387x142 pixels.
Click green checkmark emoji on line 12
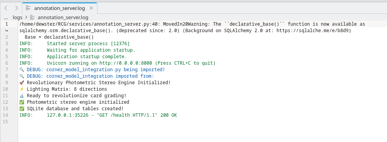coord(22,102)
